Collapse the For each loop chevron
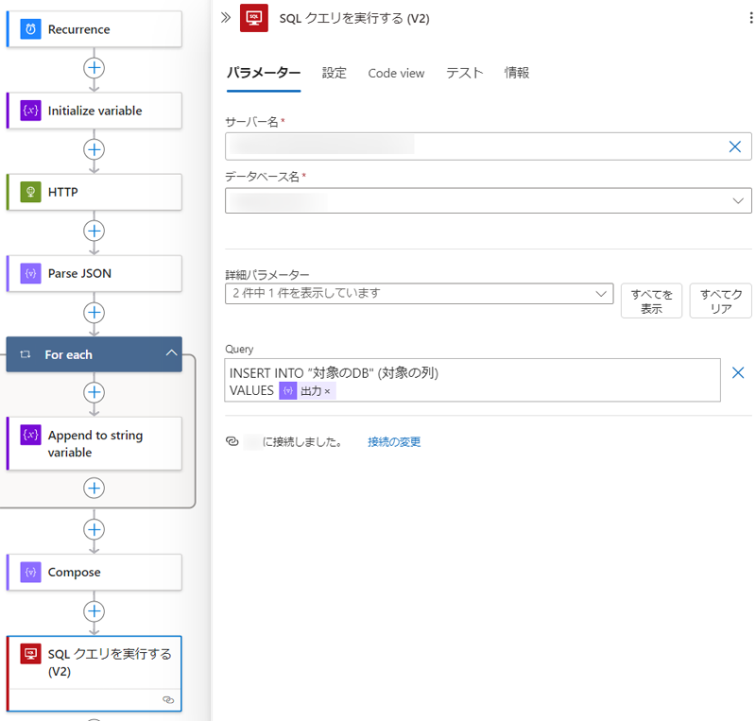Screen dimensions: 756x721 pyautogui.click(x=171, y=353)
